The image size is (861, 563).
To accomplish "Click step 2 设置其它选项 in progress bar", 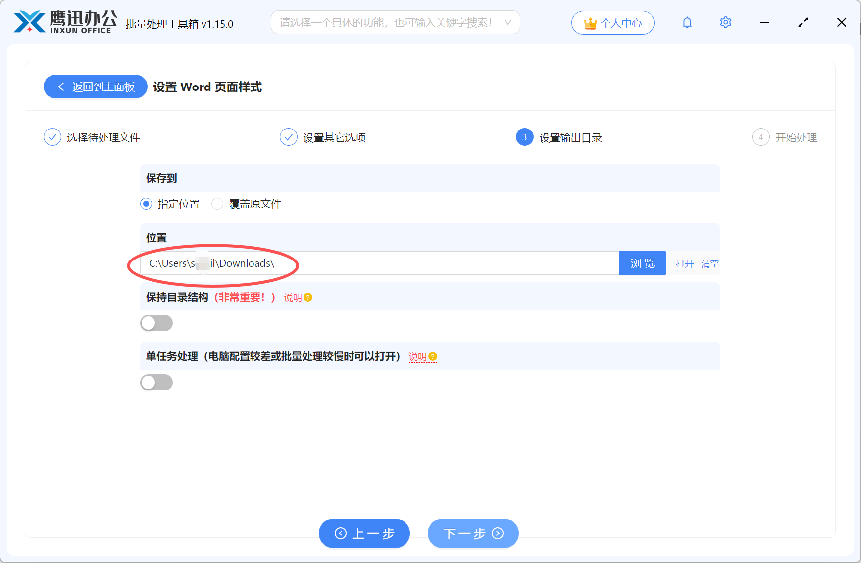I will [x=289, y=137].
